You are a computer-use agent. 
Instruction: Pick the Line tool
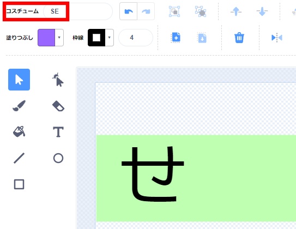point(19,158)
